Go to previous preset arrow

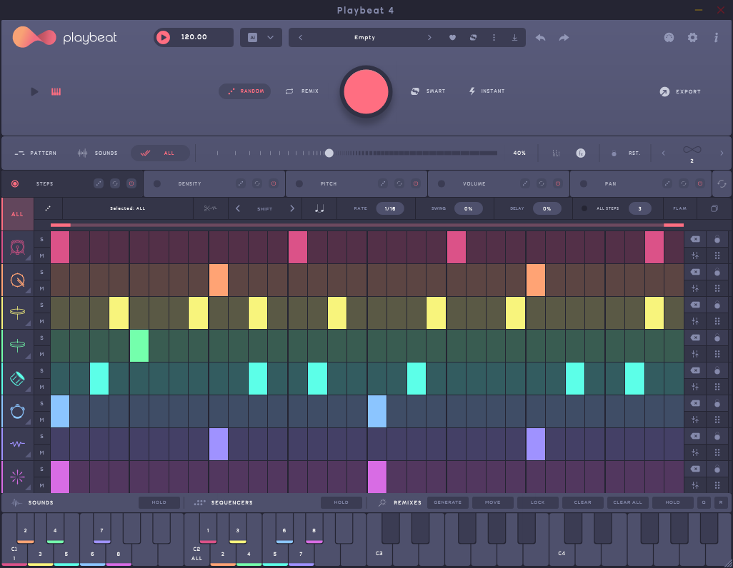click(301, 37)
